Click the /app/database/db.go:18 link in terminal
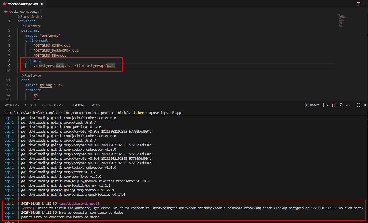Image resolution: width=368 pixels, height=223 pixels. (79, 203)
